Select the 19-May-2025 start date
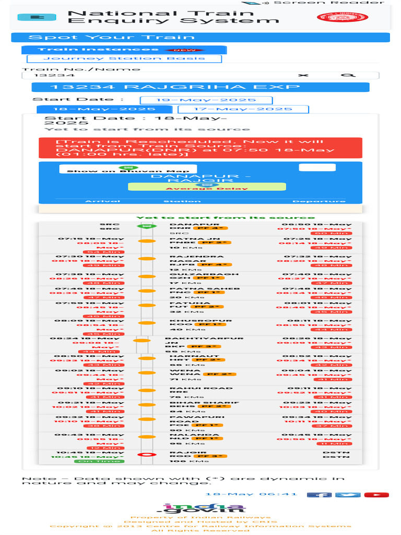 click(206, 100)
